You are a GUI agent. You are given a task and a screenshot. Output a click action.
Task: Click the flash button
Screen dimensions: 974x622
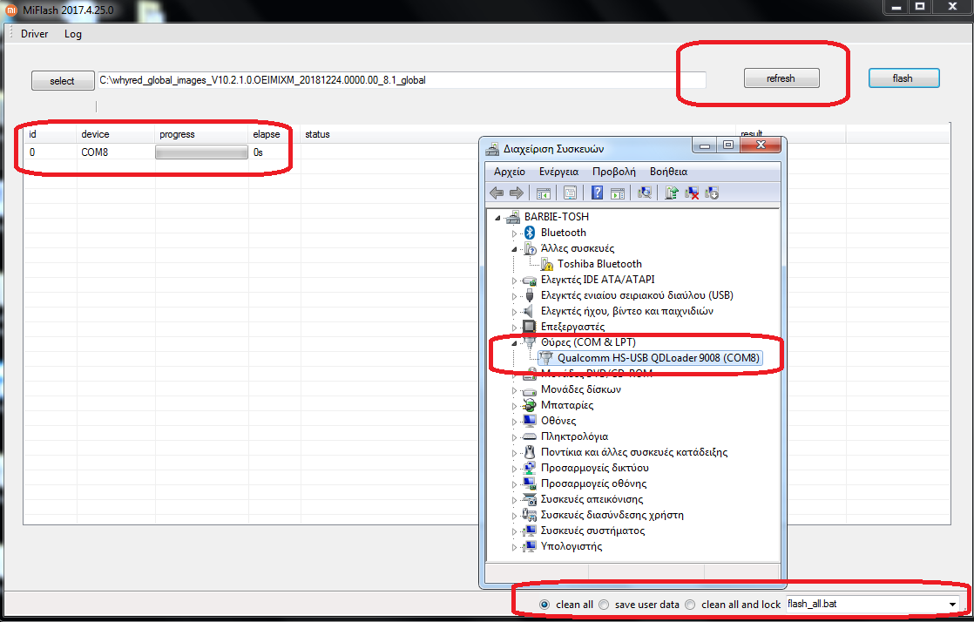[903, 78]
